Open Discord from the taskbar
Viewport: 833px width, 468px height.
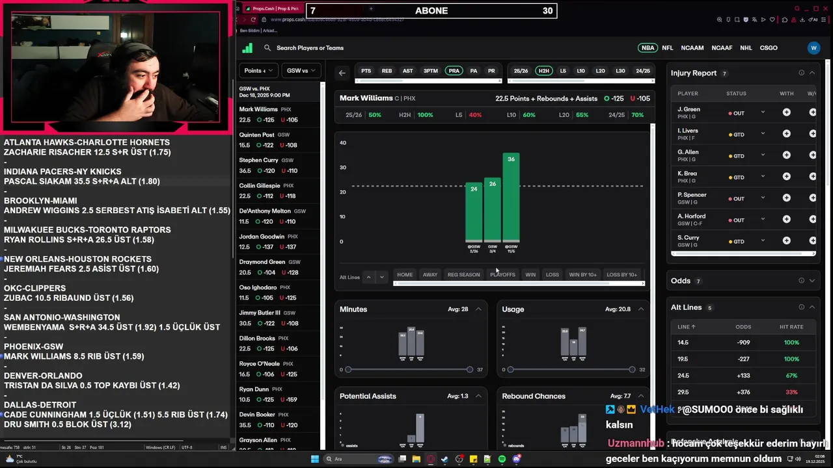click(x=516, y=459)
